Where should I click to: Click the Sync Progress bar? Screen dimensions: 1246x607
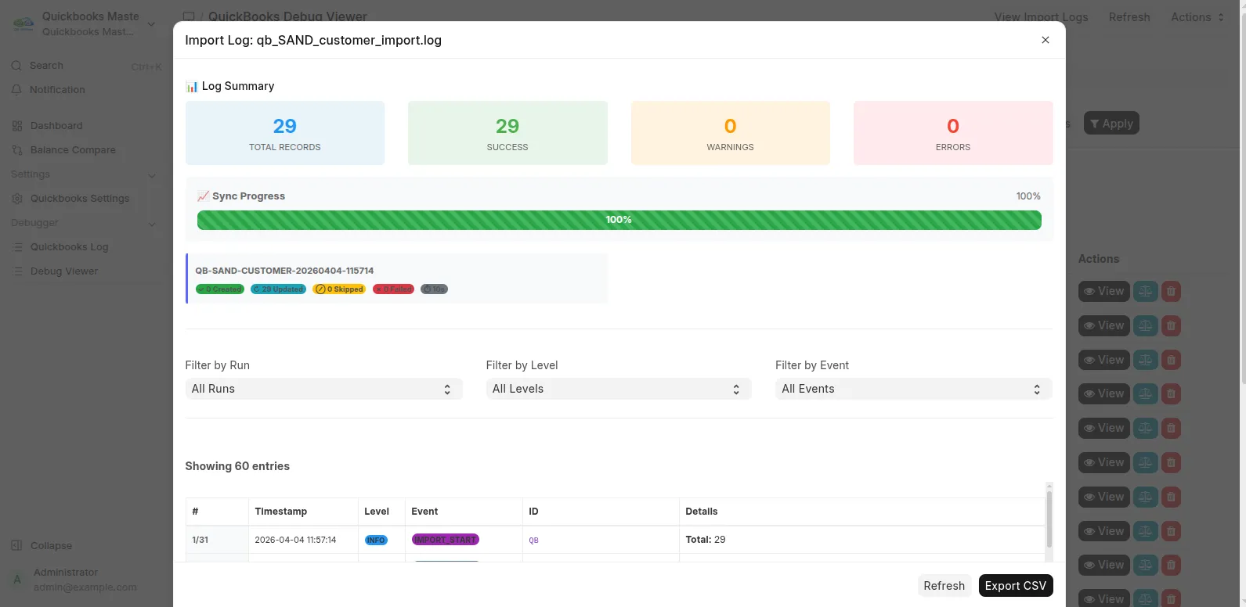tap(619, 220)
